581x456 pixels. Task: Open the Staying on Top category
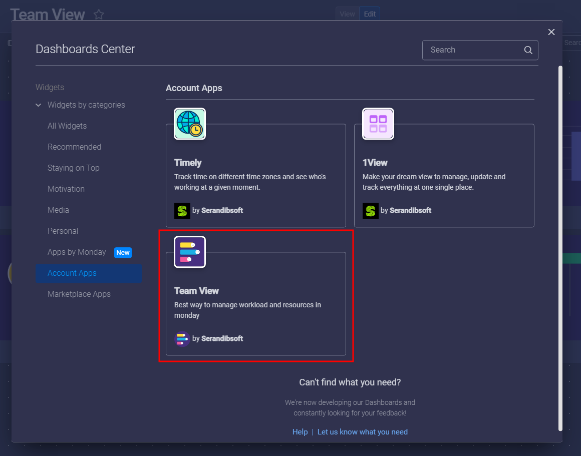pos(74,168)
